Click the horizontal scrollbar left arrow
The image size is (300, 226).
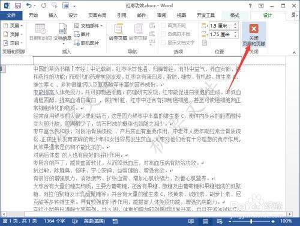click(x=3, y=214)
